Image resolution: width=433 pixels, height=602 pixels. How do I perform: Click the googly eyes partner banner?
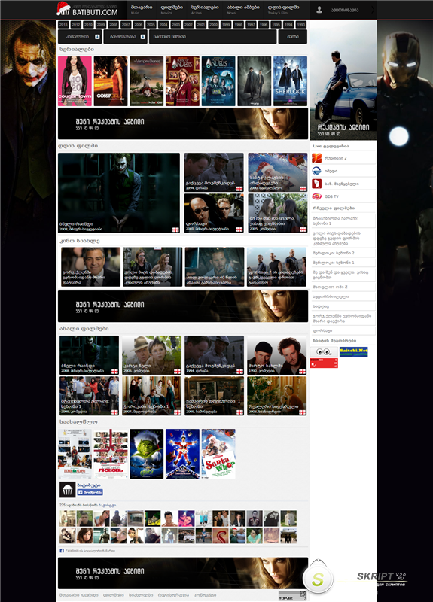click(x=324, y=351)
